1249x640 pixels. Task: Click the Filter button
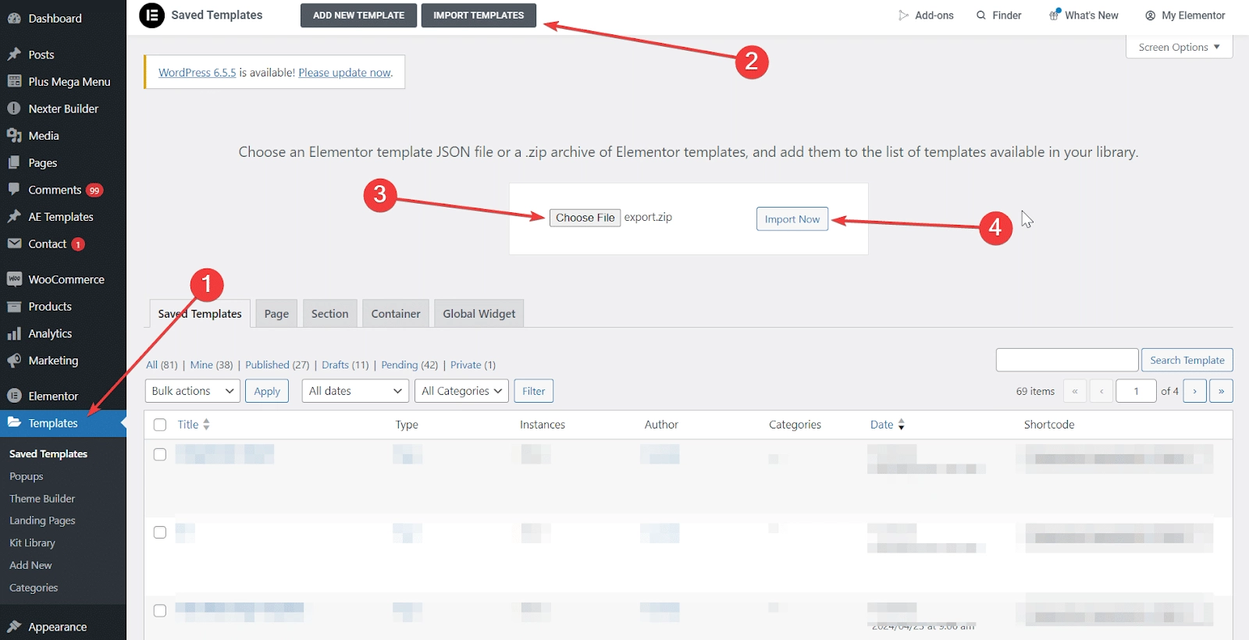[x=534, y=391]
